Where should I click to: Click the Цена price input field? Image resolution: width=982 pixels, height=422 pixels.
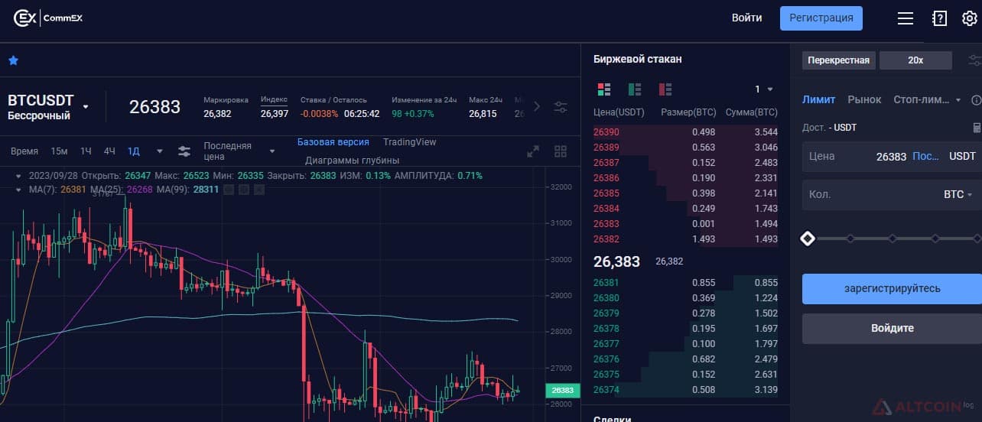892,156
